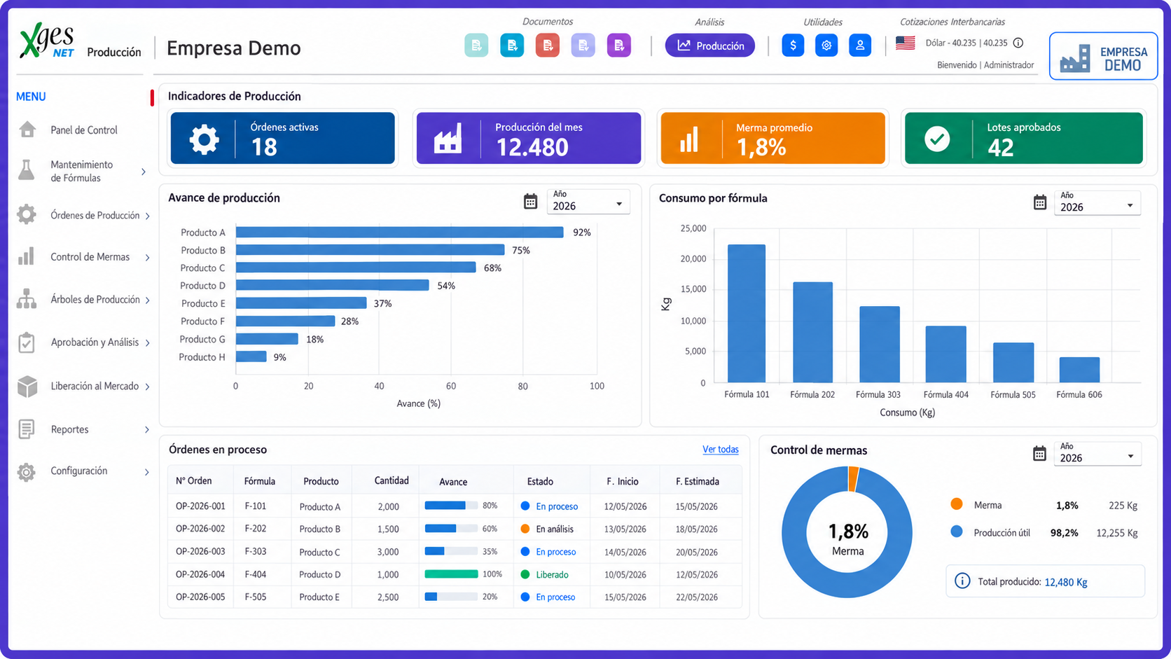Click the info icon beside Dólar rate
This screenshot has height=659, width=1171.
point(1018,43)
